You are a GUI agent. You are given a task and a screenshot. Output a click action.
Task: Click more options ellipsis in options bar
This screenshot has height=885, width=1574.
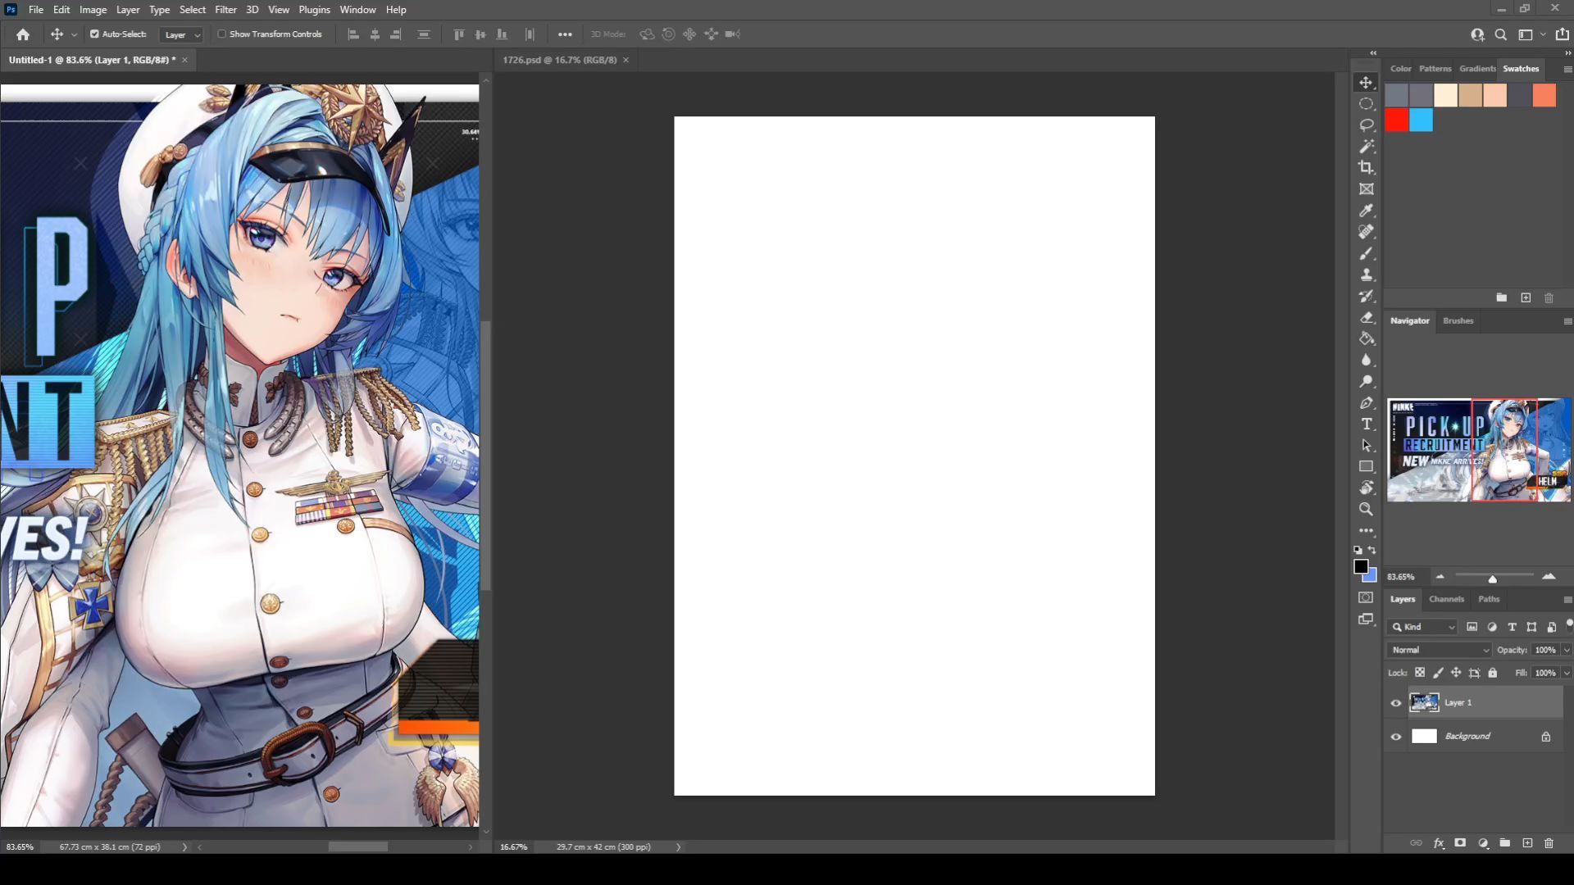click(x=565, y=34)
